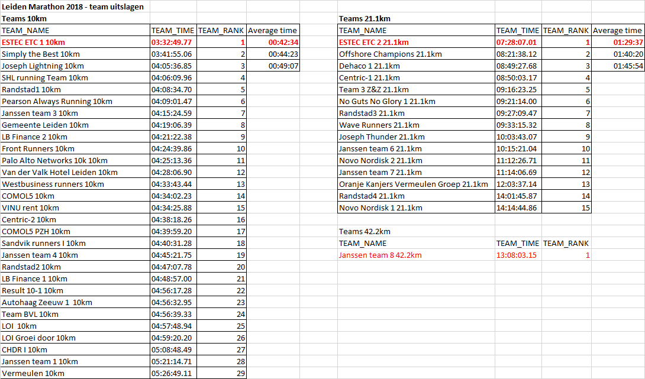Click the Palo Alto Networks 10k cell
The height and width of the screenshot is (379, 645).
[54, 160]
